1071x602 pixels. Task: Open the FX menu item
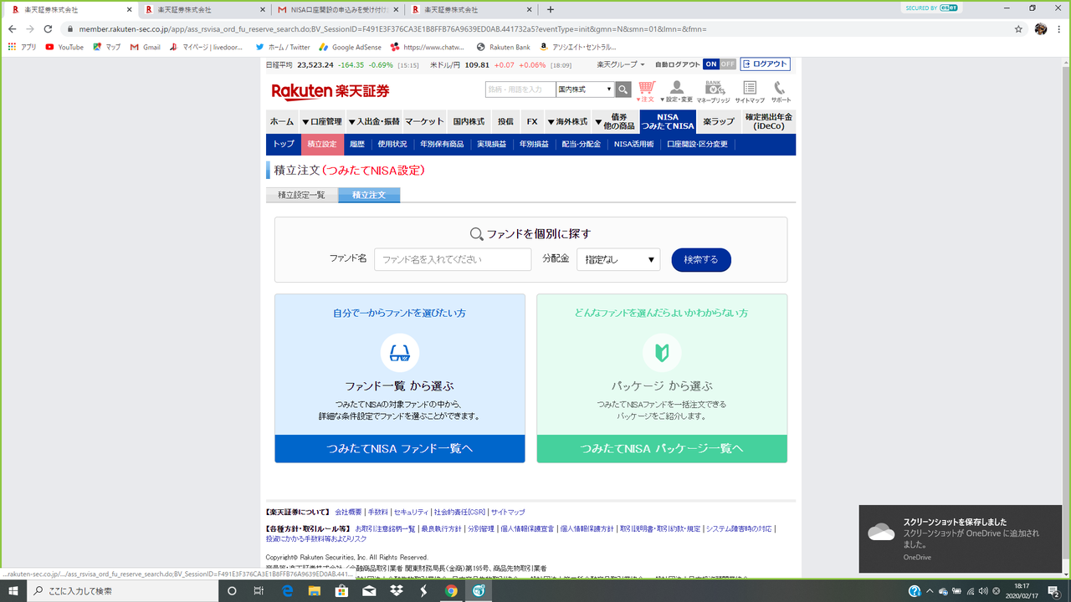click(532, 121)
